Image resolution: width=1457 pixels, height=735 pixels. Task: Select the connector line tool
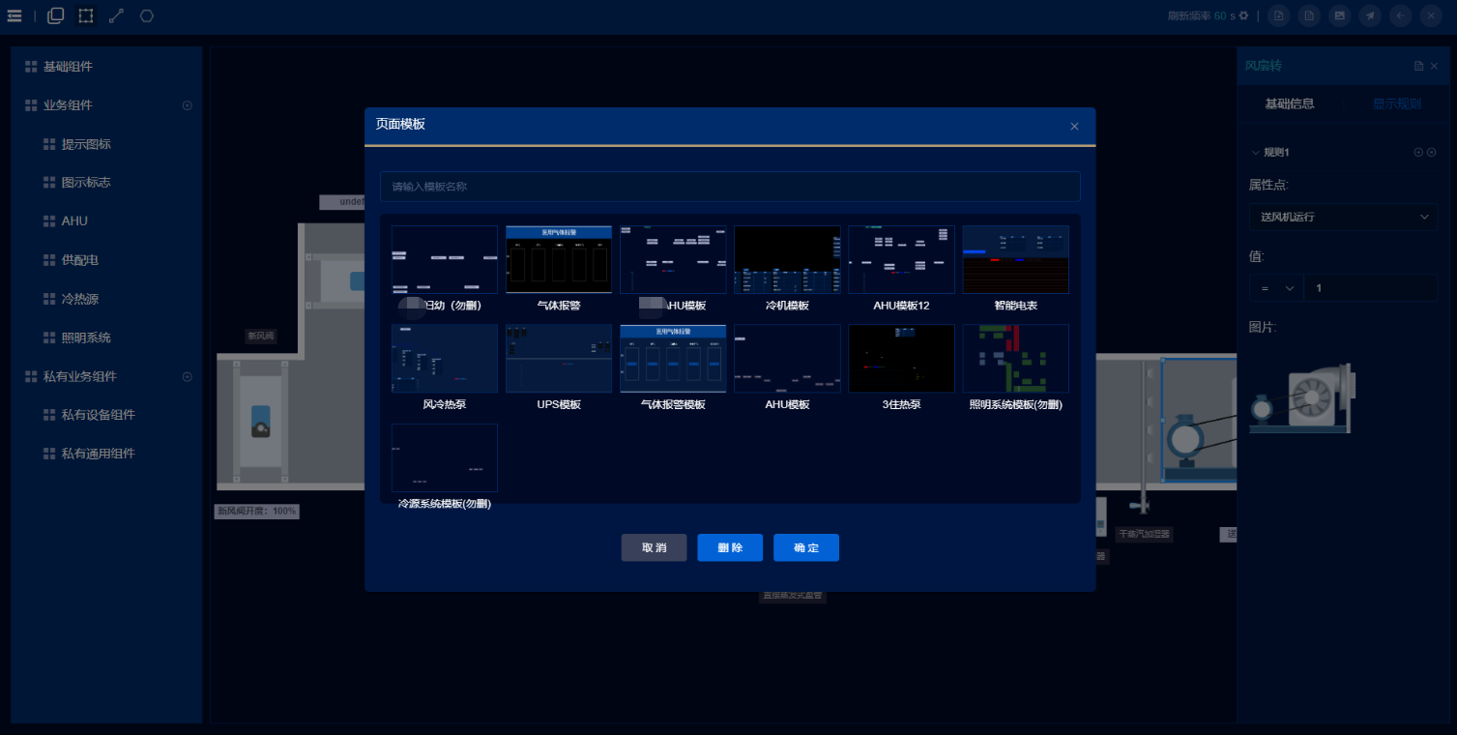[x=116, y=15]
